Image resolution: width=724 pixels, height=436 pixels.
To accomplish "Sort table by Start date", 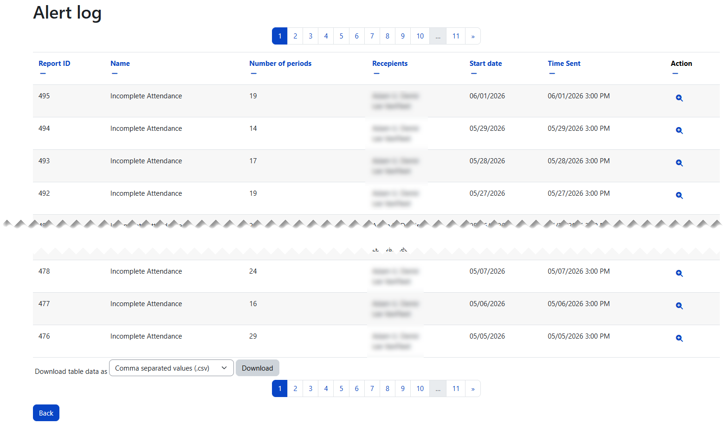I will click(x=485, y=64).
